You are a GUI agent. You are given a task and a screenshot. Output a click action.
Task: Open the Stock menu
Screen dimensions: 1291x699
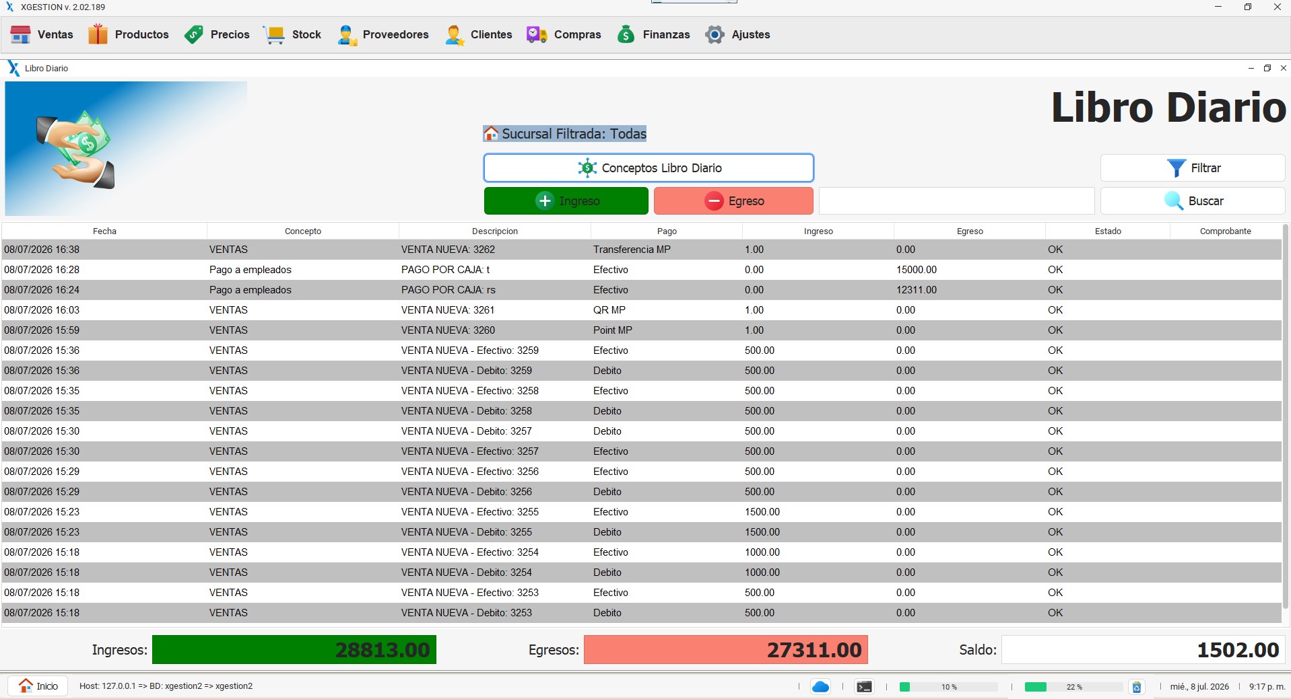tap(292, 34)
